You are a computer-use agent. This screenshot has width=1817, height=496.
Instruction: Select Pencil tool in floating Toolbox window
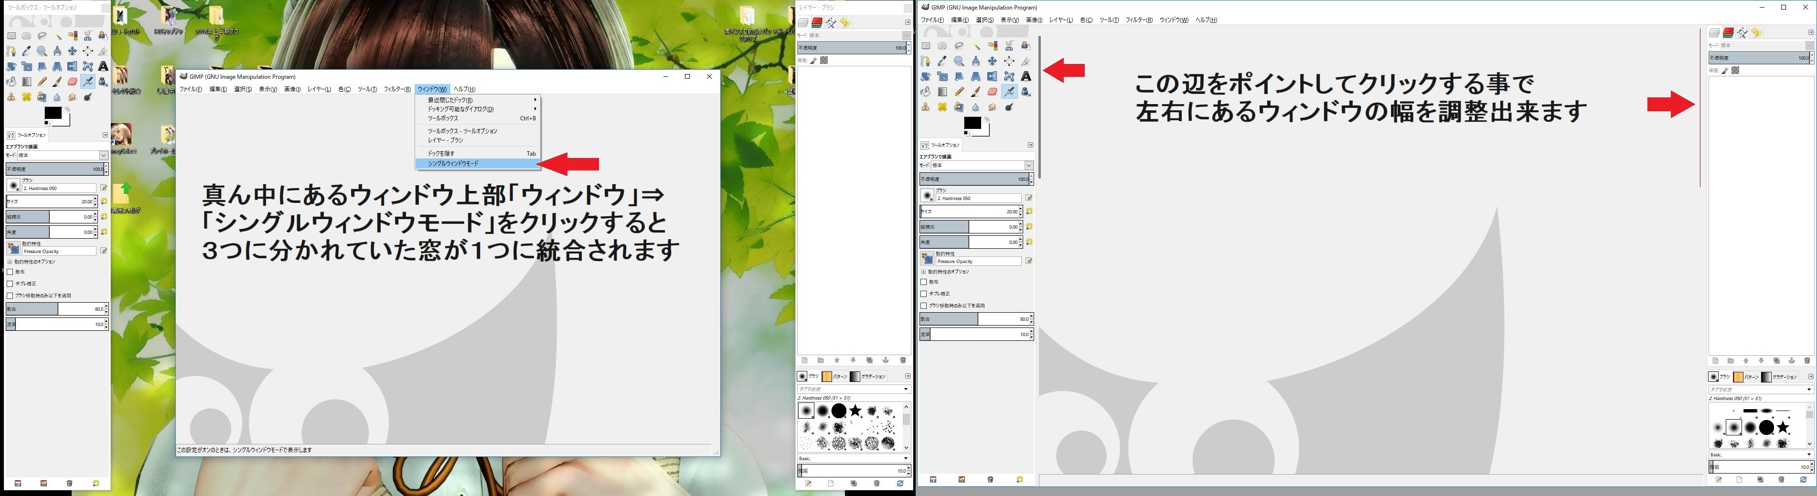[x=43, y=82]
